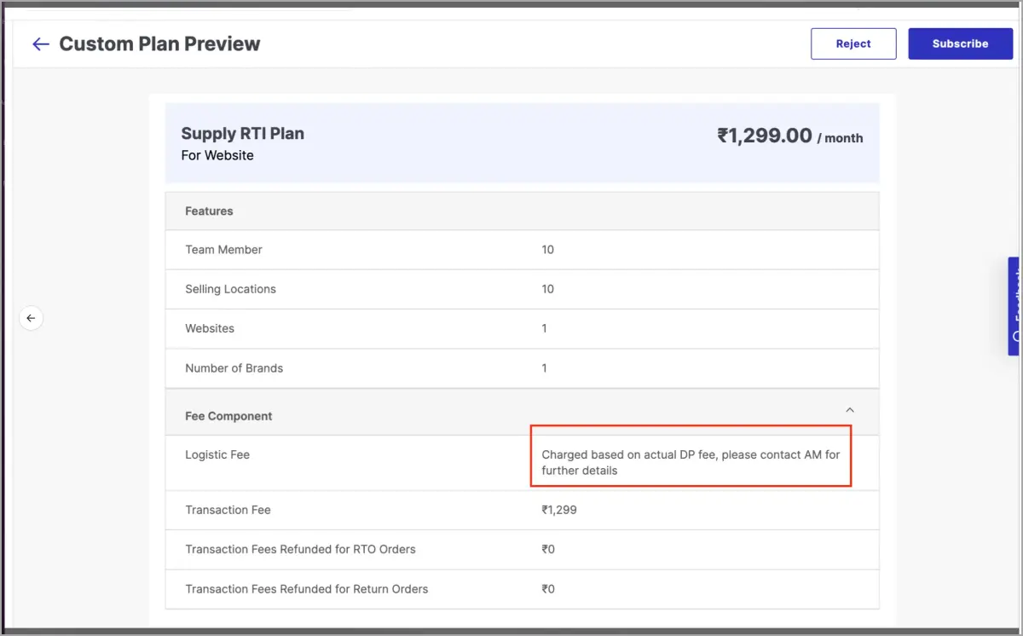Click the ₹0 value for Return Orders
1023x636 pixels.
pos(548,589)
